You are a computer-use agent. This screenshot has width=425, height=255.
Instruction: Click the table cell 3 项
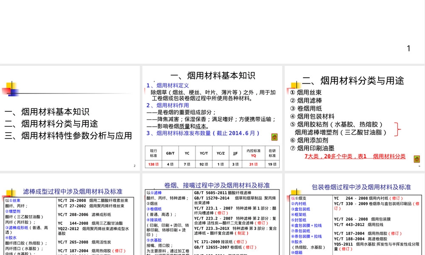coord(235,164)
